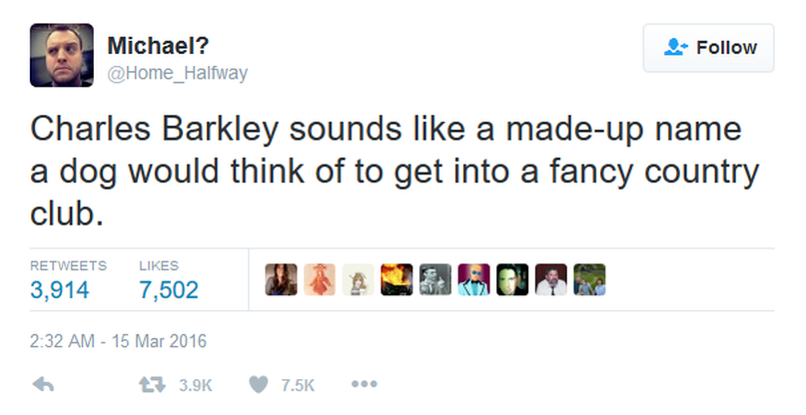Click the long-haired woman liker avatar
This screenshot has width=806, height=415.
pyautogui.click(x=280, y=280)
